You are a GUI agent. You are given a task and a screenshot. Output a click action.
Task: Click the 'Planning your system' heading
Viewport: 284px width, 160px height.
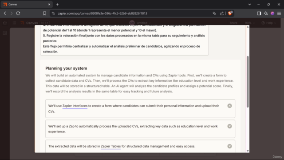click(x=66, y=68)
